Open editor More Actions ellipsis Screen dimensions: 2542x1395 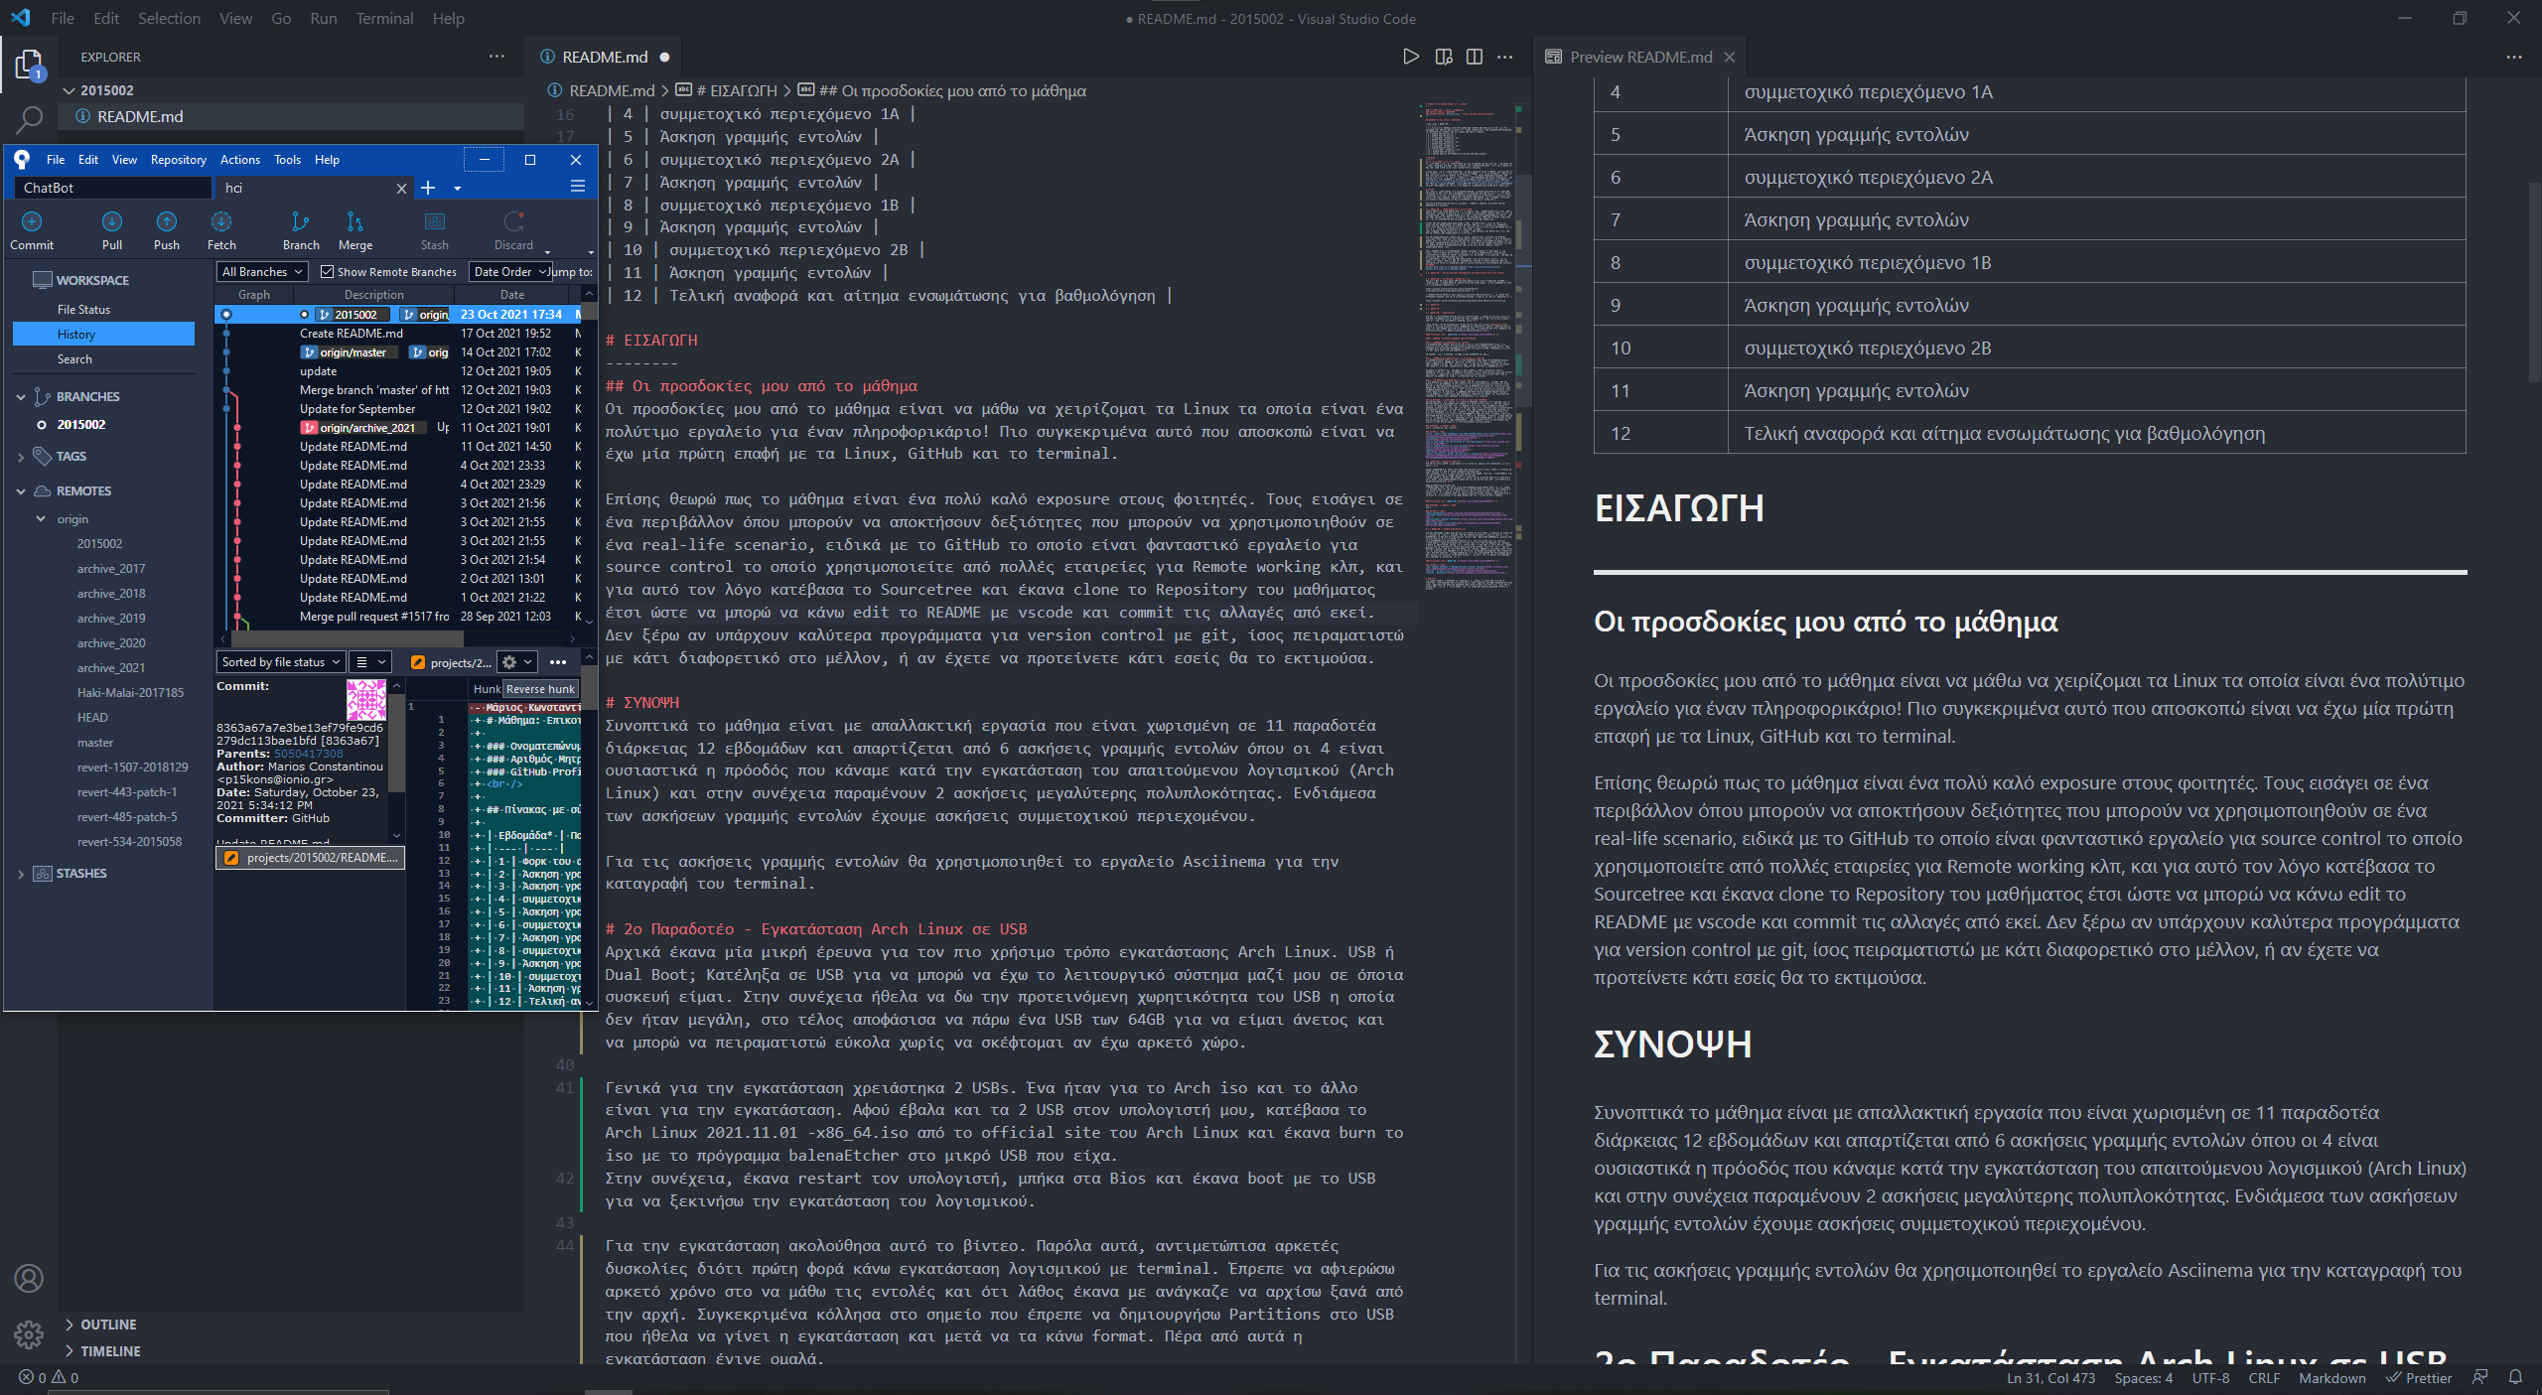[x=1505, y=57]
